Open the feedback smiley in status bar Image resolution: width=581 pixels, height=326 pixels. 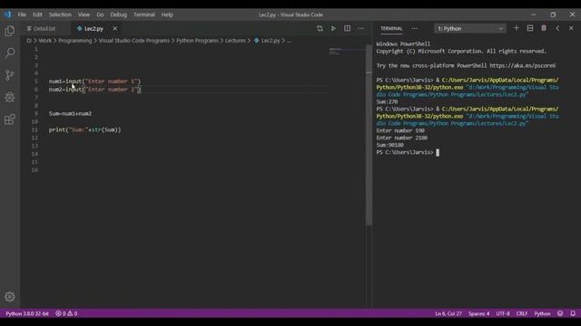coord(560,313)
